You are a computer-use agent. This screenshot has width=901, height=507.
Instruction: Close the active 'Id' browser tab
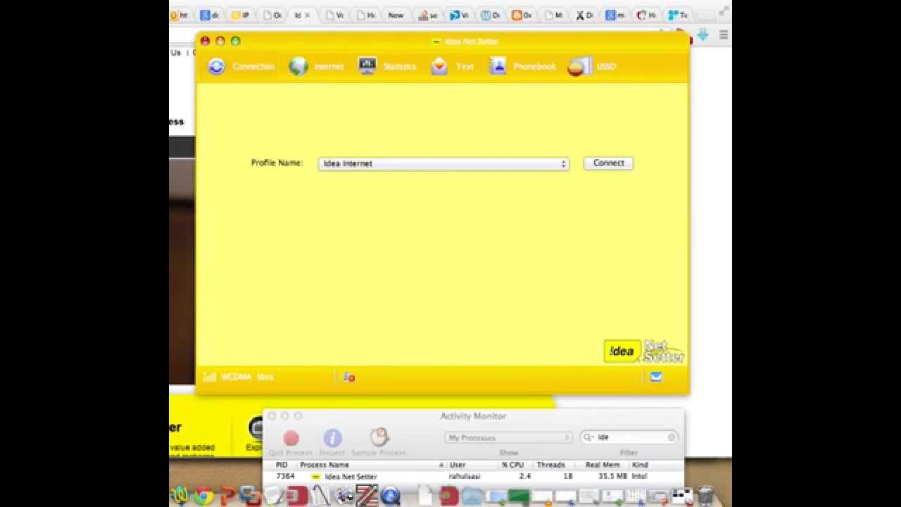click(307, 15)
